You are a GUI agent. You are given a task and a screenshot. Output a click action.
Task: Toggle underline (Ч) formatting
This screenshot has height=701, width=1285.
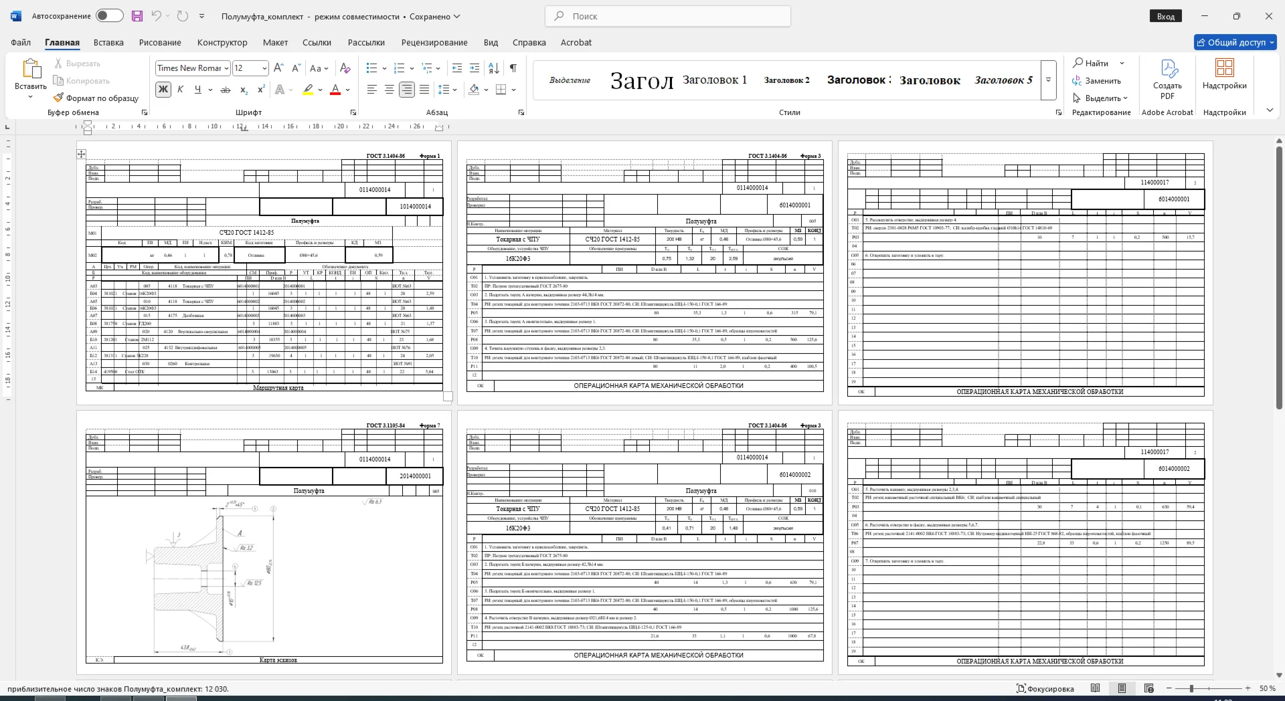point(197,90)
